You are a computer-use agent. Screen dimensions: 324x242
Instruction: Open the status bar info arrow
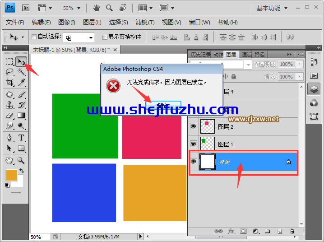[140, 236]
